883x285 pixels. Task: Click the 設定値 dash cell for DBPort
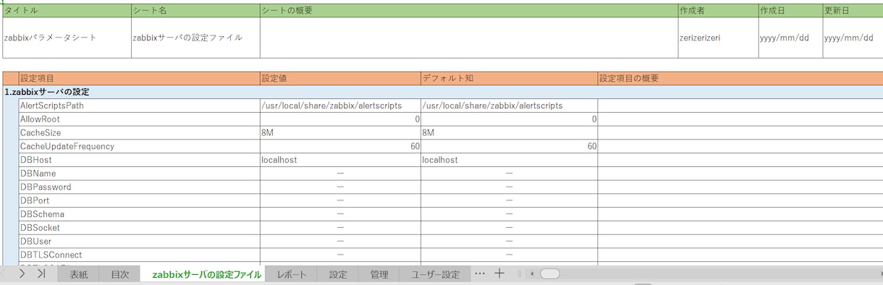[340, 200]
